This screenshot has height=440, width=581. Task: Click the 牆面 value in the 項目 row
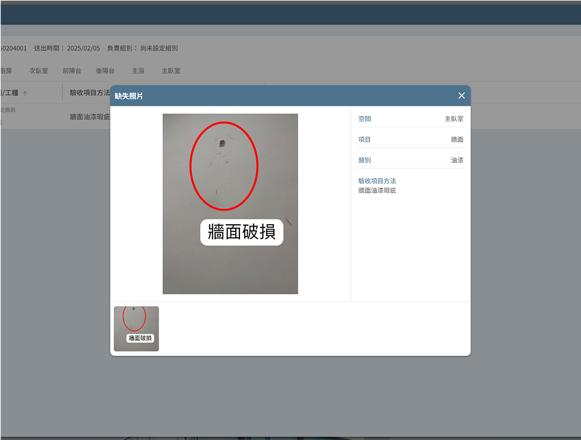point(457,140)
